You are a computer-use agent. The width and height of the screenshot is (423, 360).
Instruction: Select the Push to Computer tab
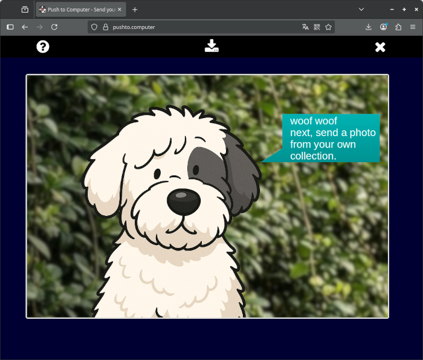point(80,10)
